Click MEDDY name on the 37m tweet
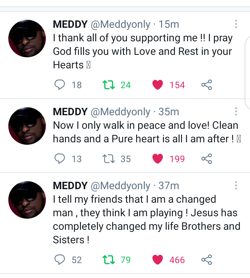The width and height of the screenshot is (250, 278). (70, 186)
